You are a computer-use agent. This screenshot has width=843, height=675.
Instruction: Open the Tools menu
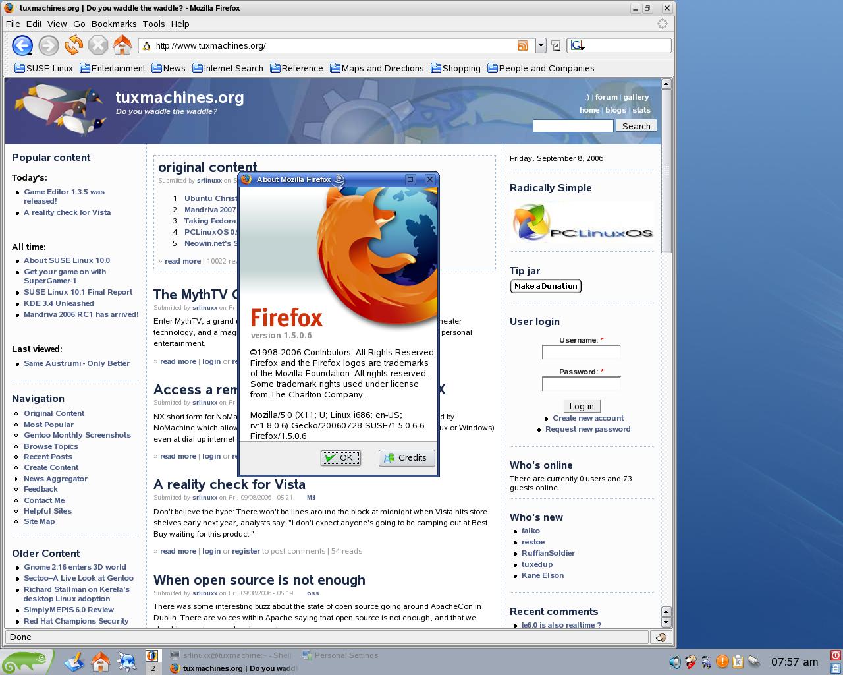(153, 24)
